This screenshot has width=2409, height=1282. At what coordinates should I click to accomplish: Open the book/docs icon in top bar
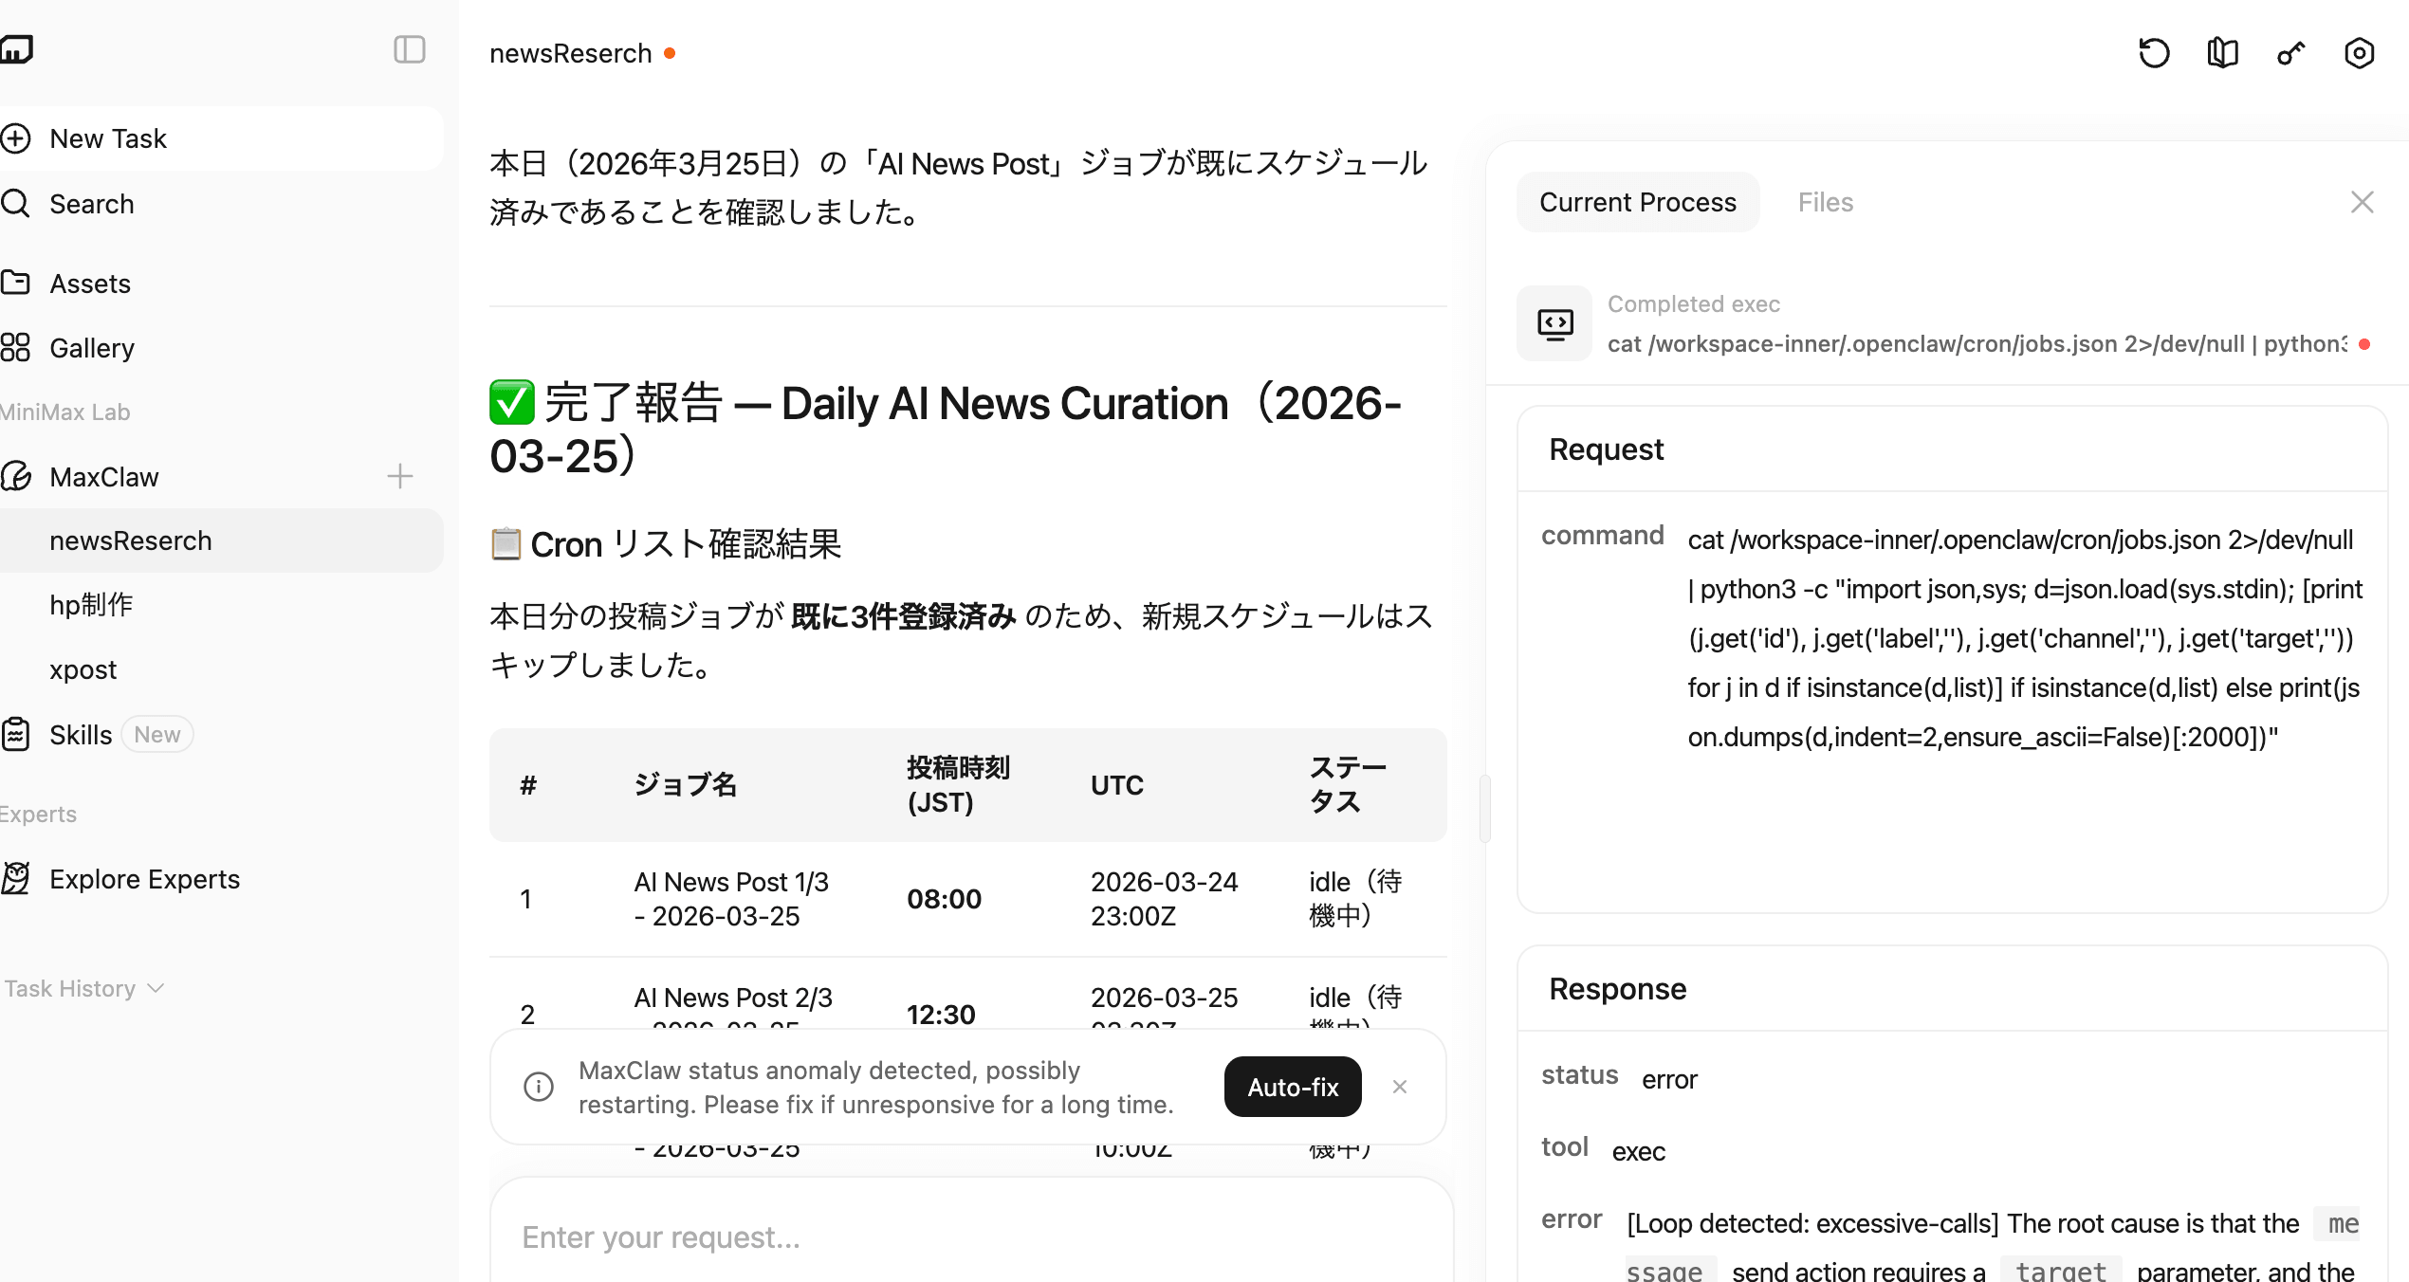tap(2222, 53)
